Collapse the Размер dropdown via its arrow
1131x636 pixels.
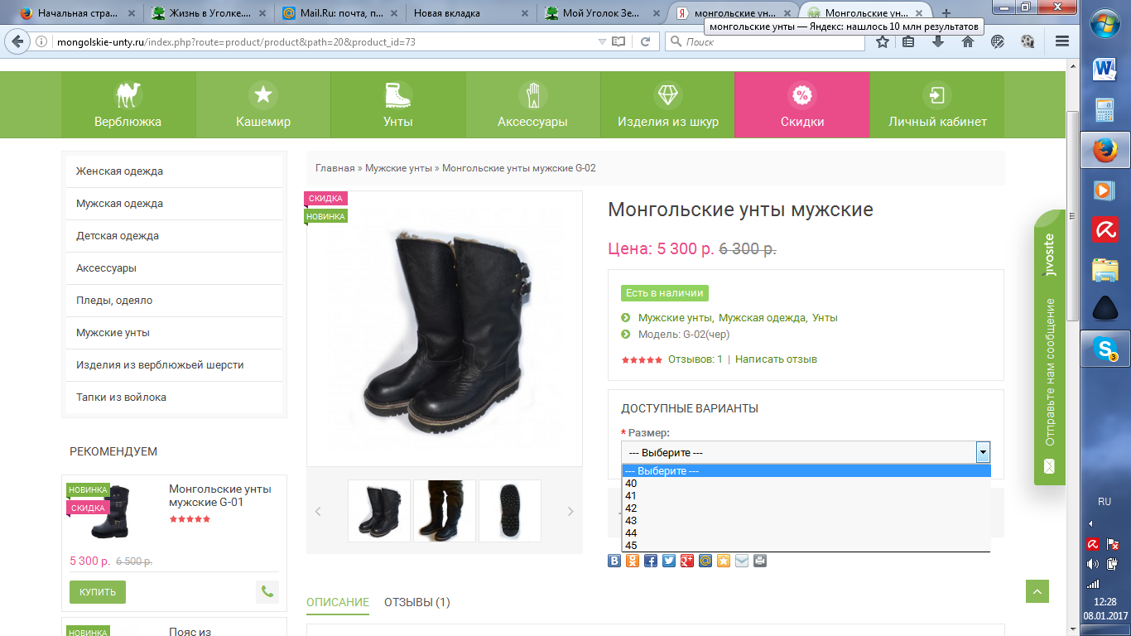[983, 452]
